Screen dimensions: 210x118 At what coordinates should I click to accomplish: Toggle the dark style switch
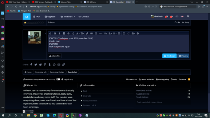(58, 79)
